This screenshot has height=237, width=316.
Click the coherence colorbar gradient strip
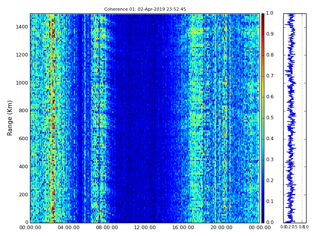[263, 118]
